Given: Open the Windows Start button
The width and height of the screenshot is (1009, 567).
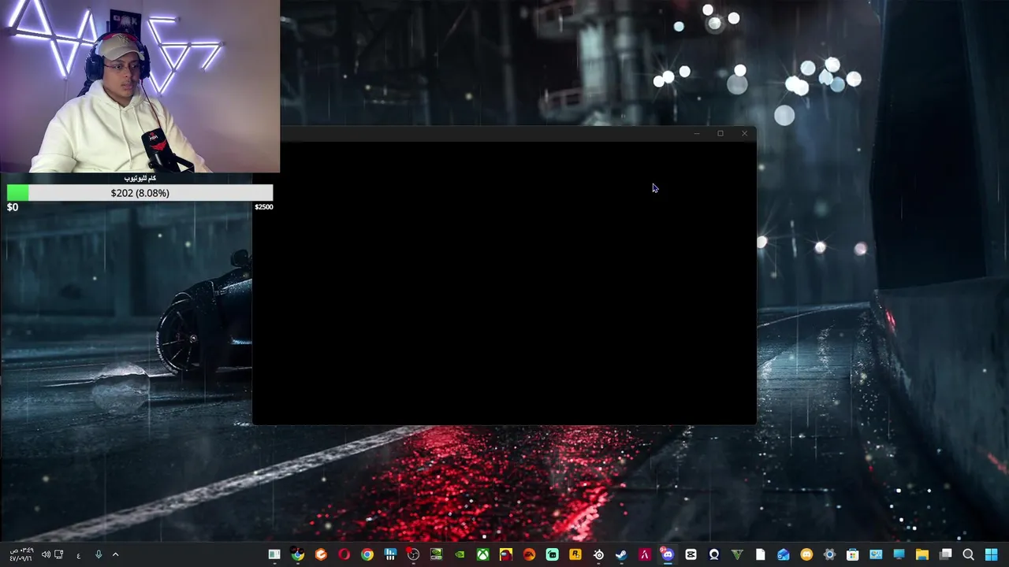Looking at the screenshot, I should [992, 555].
